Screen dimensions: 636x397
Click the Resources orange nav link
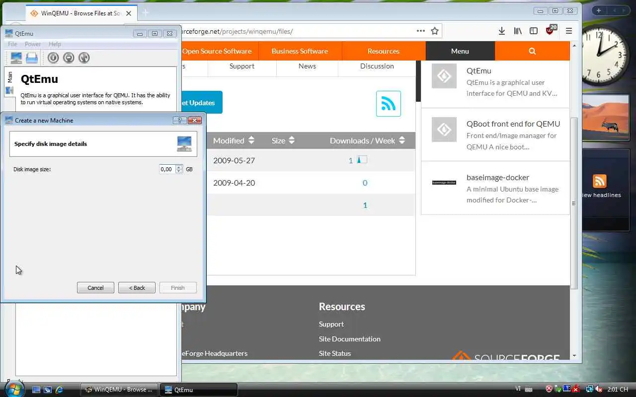tap(383, 51)
